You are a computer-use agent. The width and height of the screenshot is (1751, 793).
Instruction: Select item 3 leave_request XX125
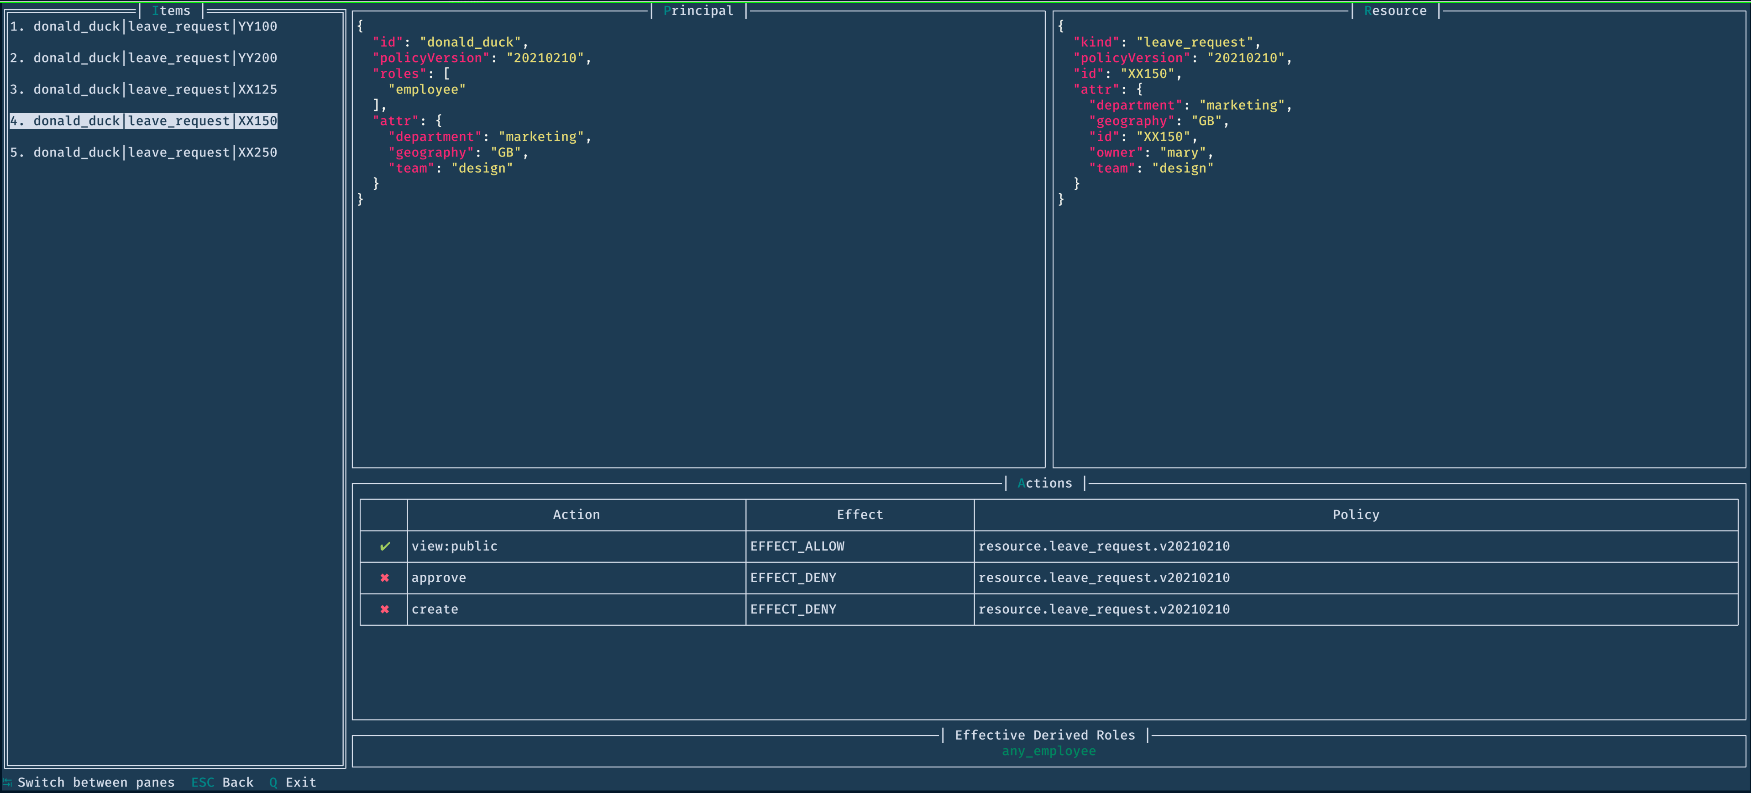pyautogui.click(x=143, y=89)
